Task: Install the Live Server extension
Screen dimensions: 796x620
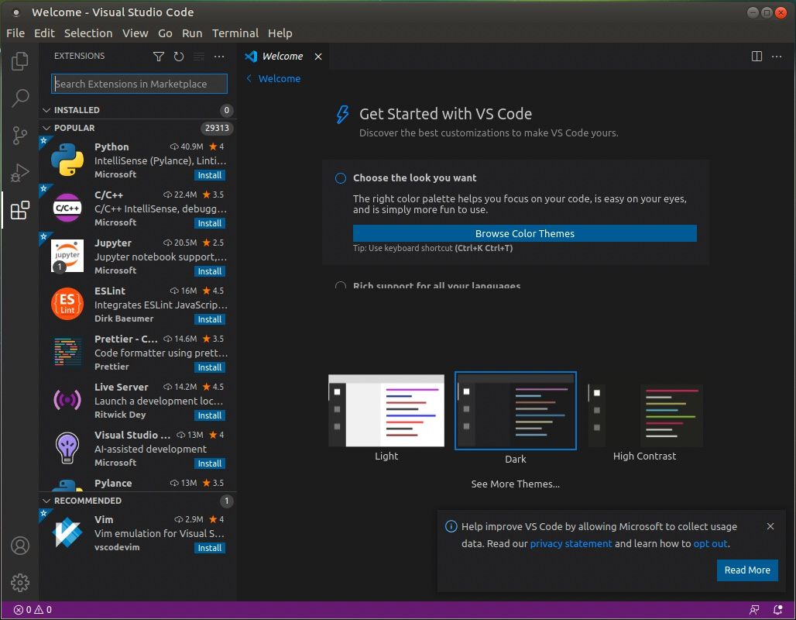Action: click(210, 415)
